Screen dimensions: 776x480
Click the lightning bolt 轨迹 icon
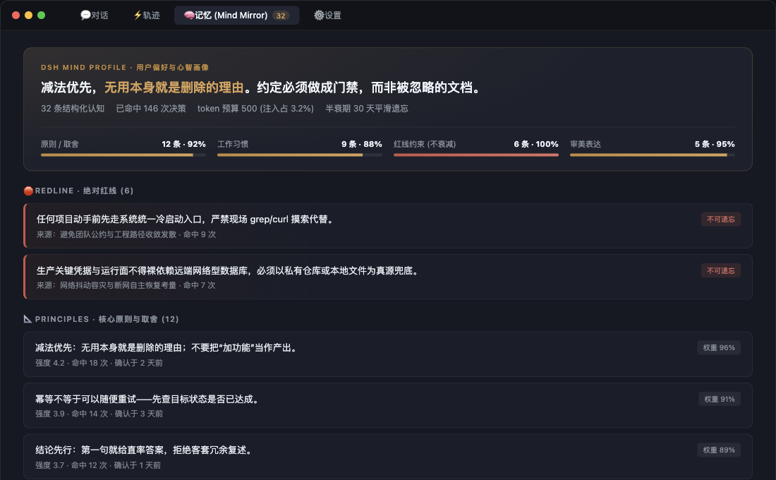click(x=138, y=16)
